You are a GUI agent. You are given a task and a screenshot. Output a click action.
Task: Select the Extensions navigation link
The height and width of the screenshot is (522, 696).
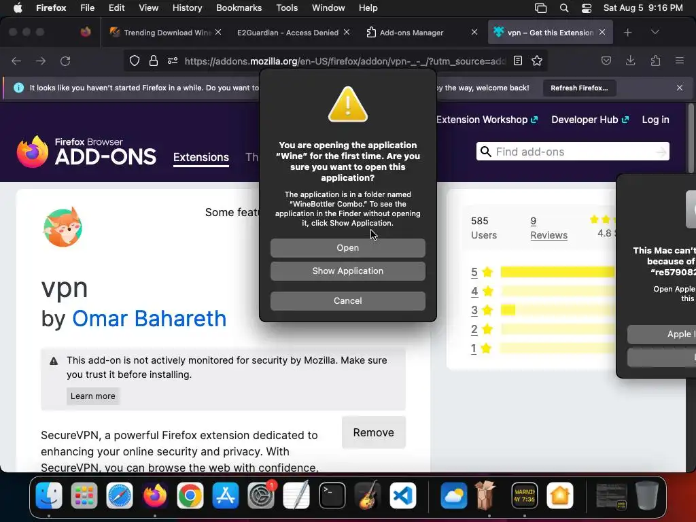click(201, 158)
